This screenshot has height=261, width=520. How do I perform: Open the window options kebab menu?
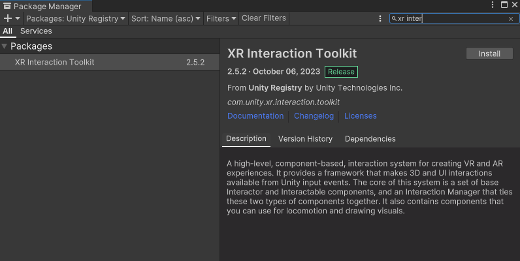click(493, 5)
